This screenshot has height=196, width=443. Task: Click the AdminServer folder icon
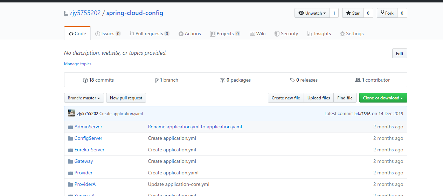[x=70, y=127]
